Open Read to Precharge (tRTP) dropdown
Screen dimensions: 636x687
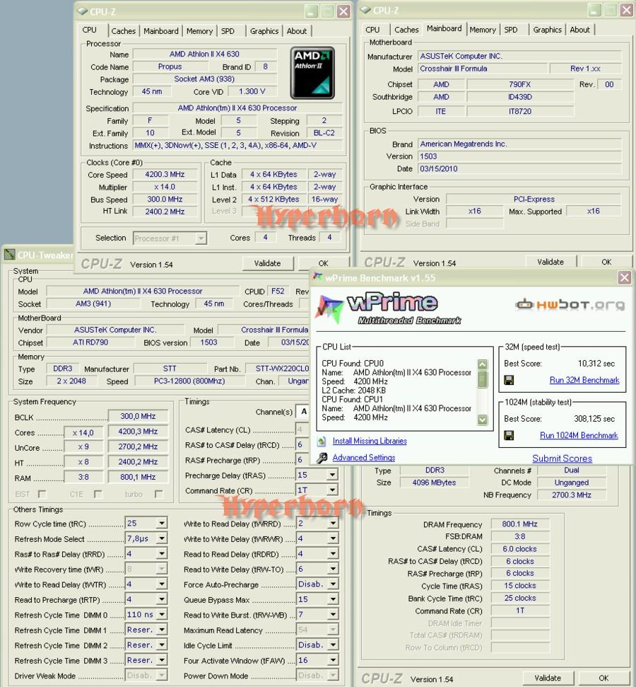pos(162,599)
